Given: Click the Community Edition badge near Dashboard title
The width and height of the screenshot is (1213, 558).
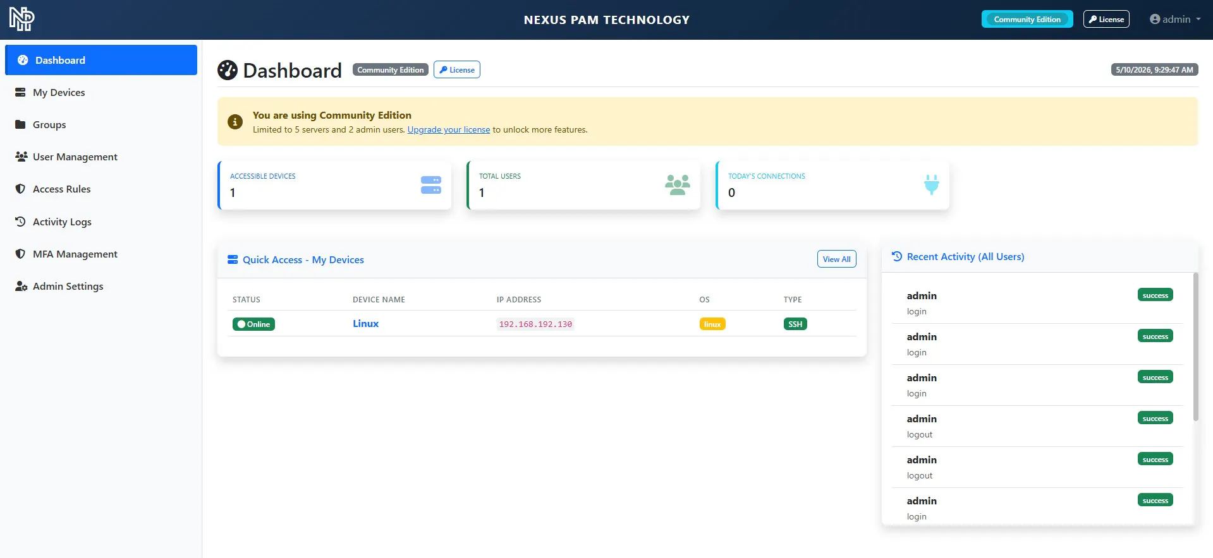Looking at the screenshot, I should [391, 69].
